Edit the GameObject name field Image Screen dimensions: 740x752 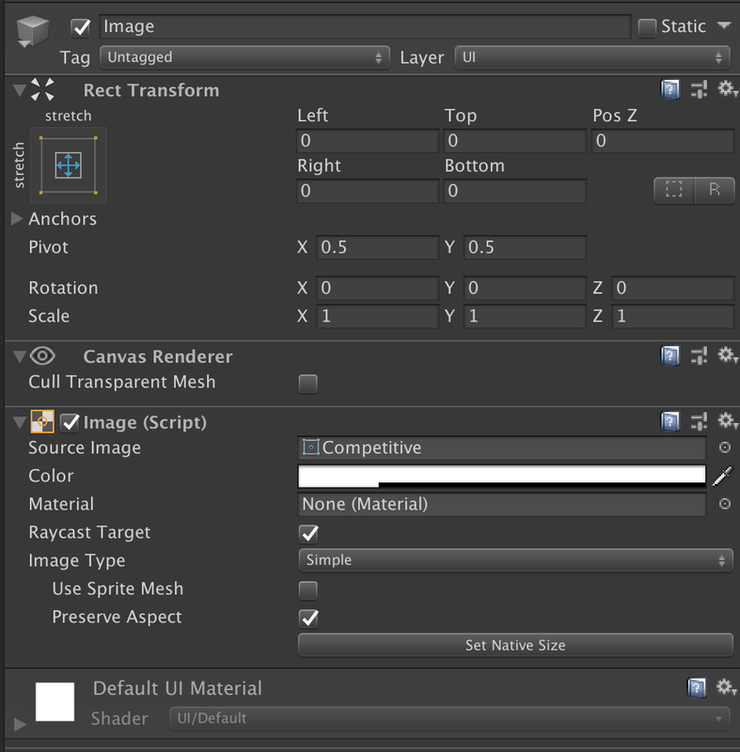point(365,26)
